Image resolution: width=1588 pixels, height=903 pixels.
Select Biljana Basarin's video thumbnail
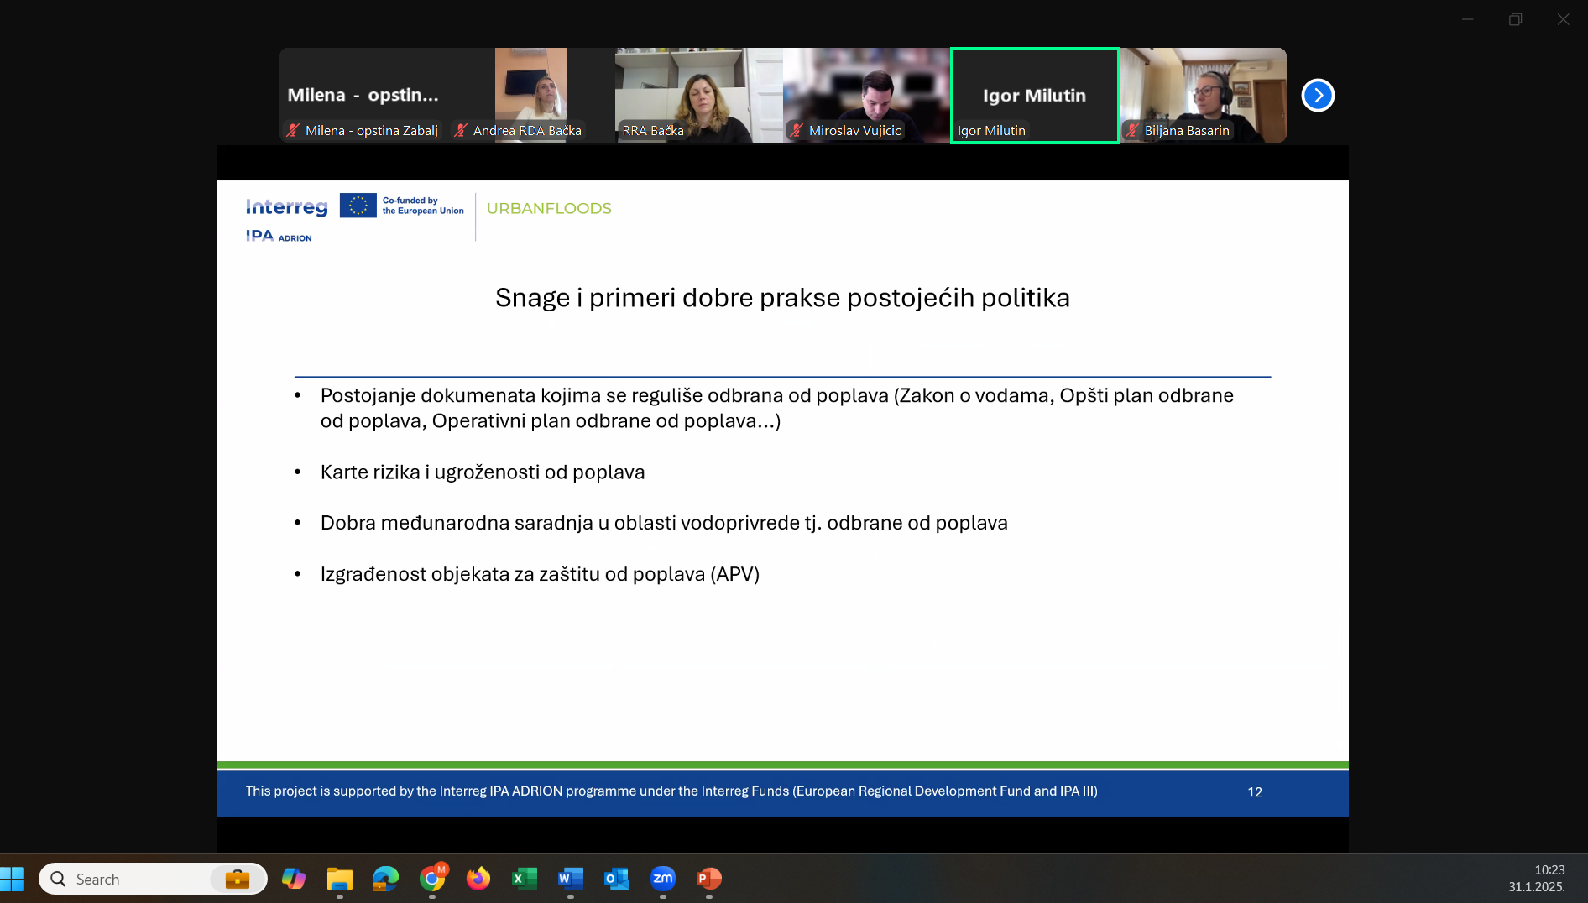pyautogui.click(x=1202, y=95)
